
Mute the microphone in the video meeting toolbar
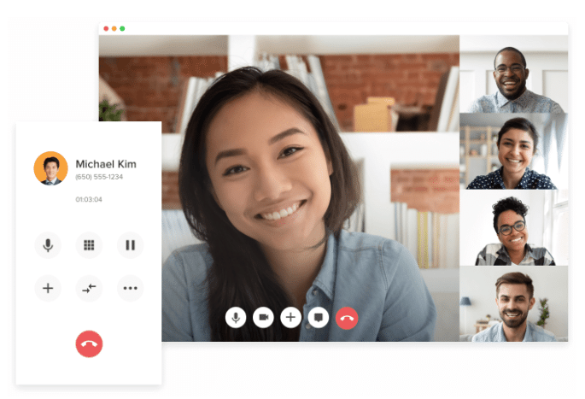(x=237, y=318)
